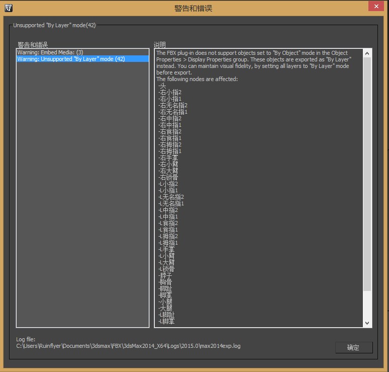Select Warning: Unsupported "By Layer" mode (42)

click(x=82, y=59)
